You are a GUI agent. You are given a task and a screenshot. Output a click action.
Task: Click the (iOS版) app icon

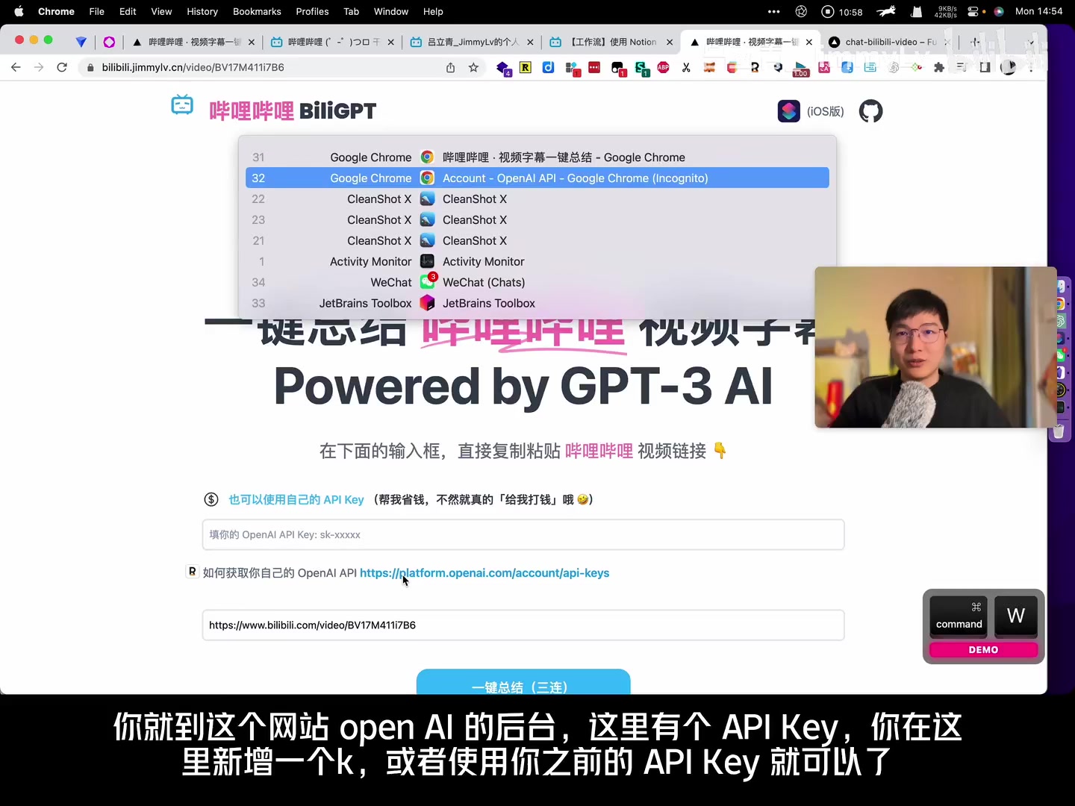point(789,111)
